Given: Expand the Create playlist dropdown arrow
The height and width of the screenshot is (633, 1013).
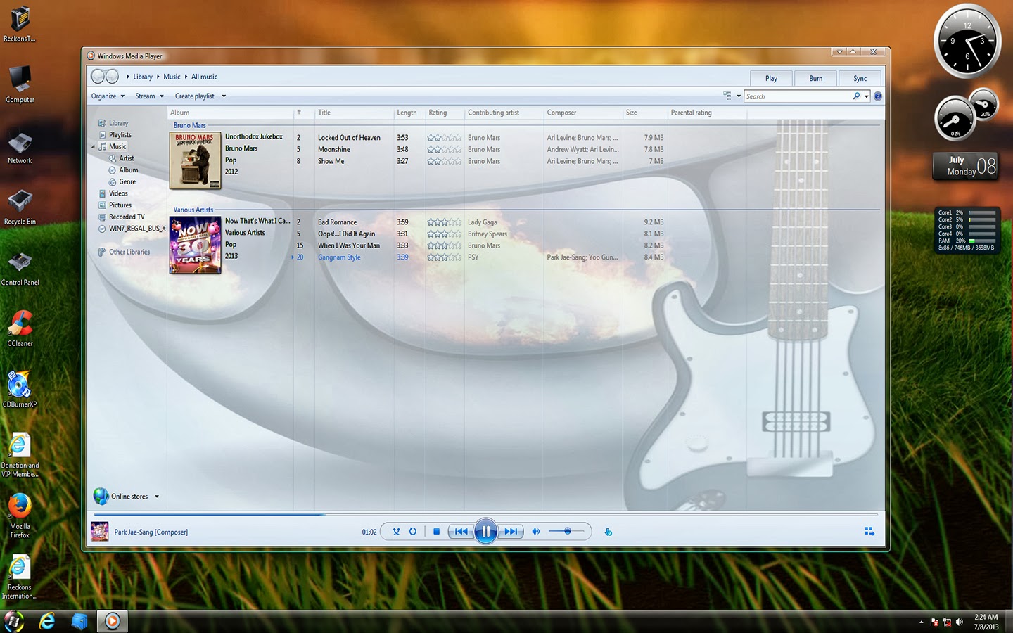Looking at the screenshot, I should click(224, 96).
